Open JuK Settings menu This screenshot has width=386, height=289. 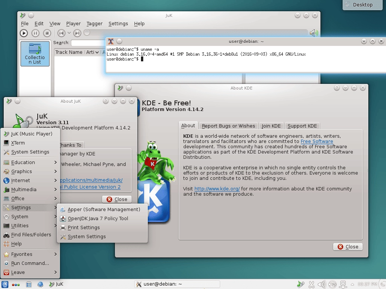pos(118,24)
